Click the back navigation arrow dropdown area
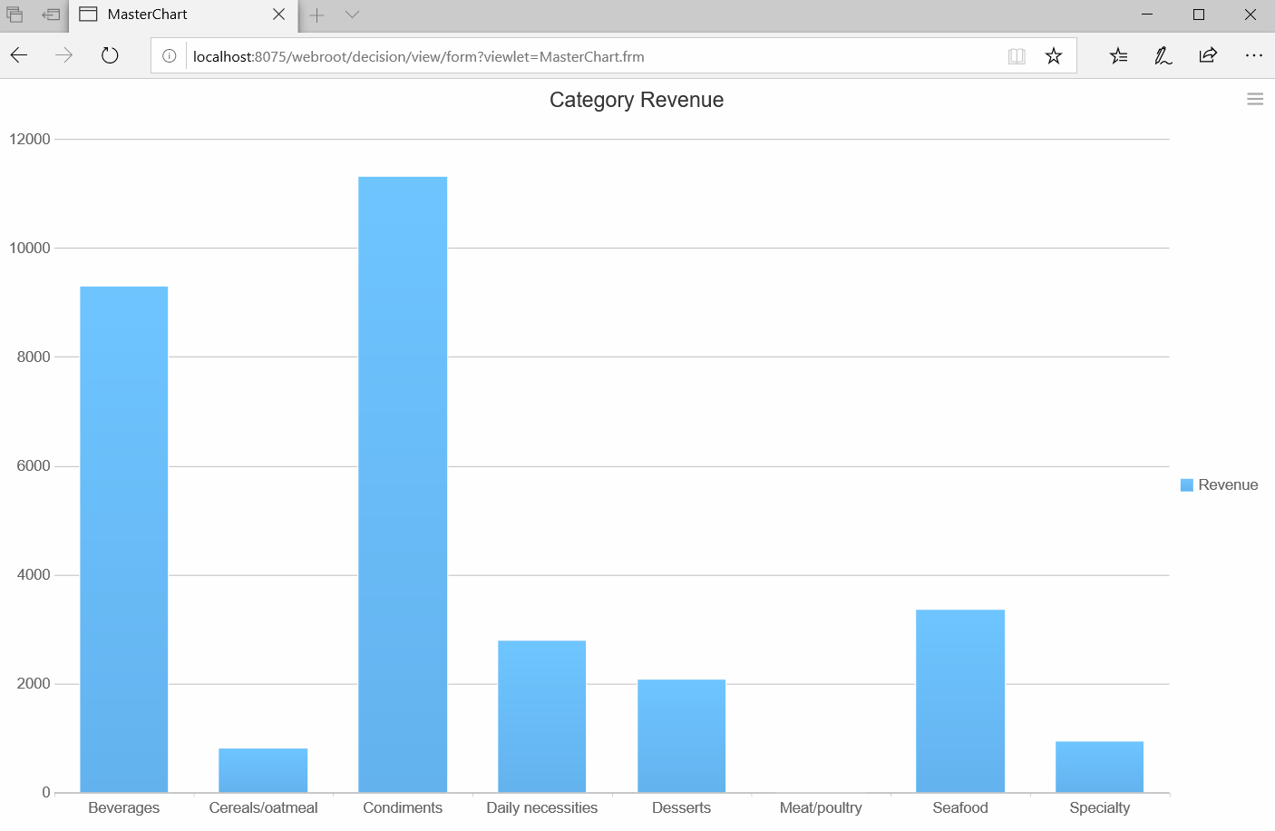The width and height of the screenshot is (1275, 831). (x=18, y=55)
